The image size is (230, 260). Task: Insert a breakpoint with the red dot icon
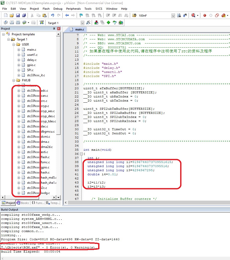click(x=205, y=15)
